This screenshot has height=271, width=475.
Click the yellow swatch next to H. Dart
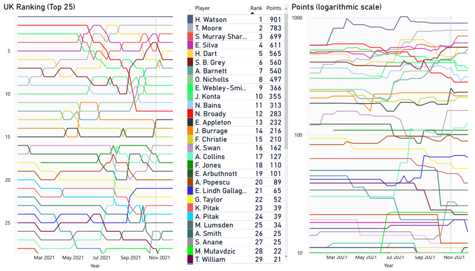190,54
